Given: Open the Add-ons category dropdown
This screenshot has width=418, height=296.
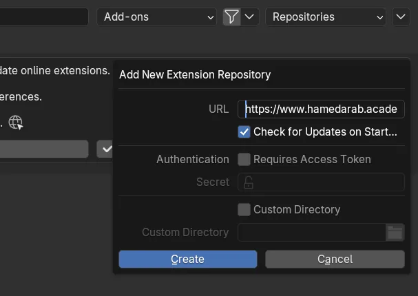Looking at the screenshot, I should click(157, 17).
